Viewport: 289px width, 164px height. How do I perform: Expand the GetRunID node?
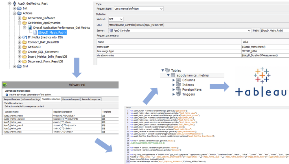19,47
